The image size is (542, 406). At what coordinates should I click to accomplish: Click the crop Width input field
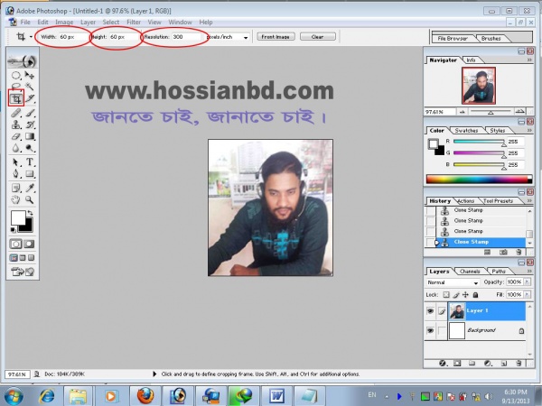72,37
